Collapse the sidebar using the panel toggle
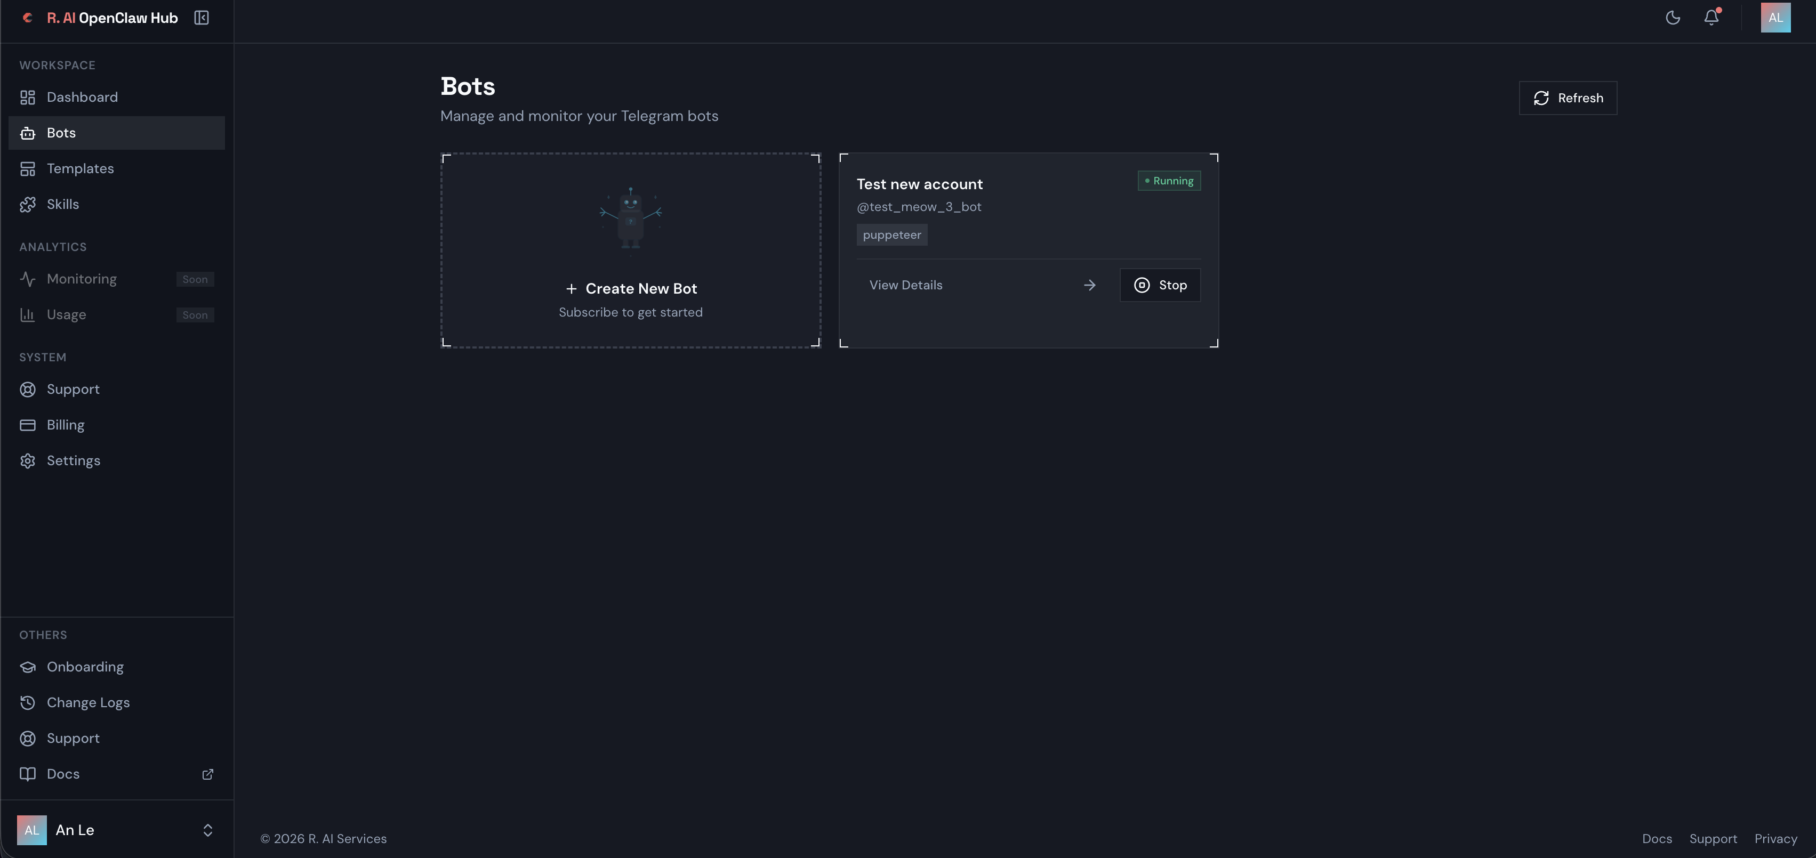Screen dimensions: 1816x858 pyautogui.click(x=201, y=18)
